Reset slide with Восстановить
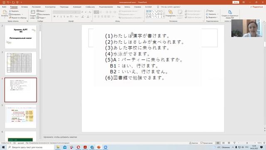The width and height of the screenshot is (266, 150). [x=43, y=15]
